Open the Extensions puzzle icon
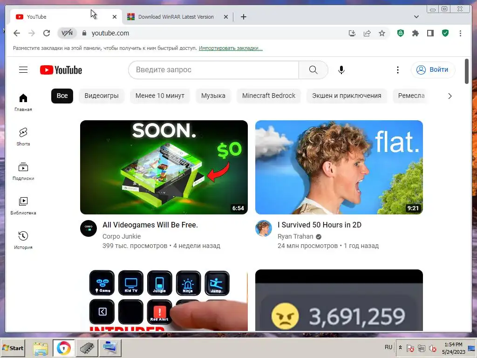Viewport: 477px width, 358px height. (x=415, y=33)
